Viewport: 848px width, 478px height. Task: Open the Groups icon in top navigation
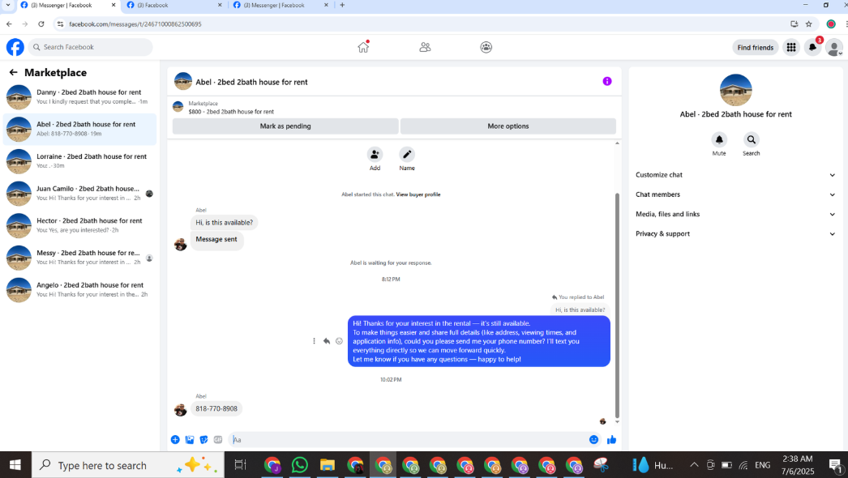[x=486, y=47]
